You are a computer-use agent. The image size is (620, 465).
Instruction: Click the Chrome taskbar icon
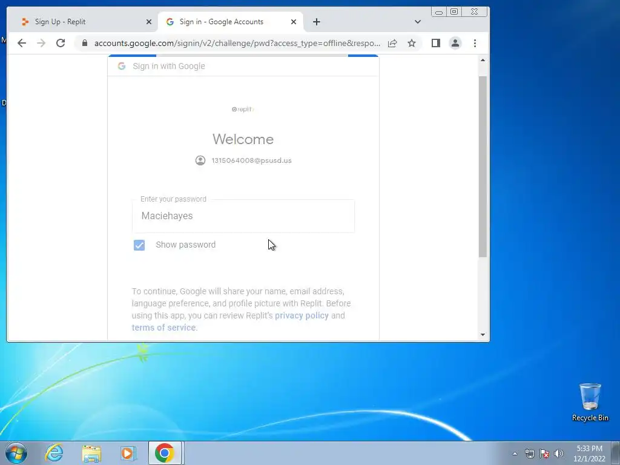click(165, 453)
